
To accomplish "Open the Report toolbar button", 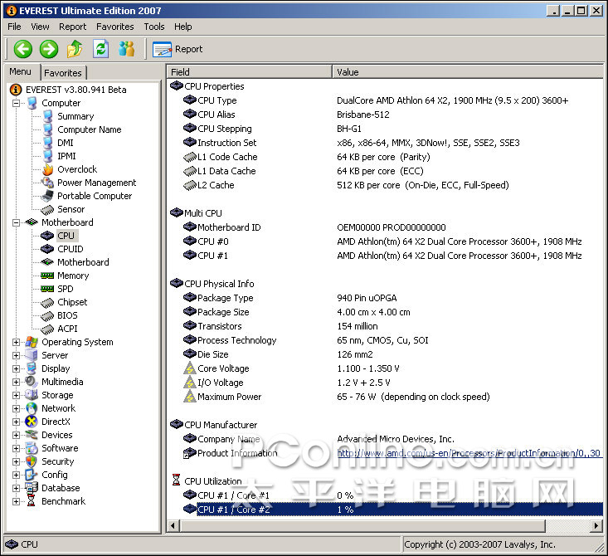I will tap(178, 49).
